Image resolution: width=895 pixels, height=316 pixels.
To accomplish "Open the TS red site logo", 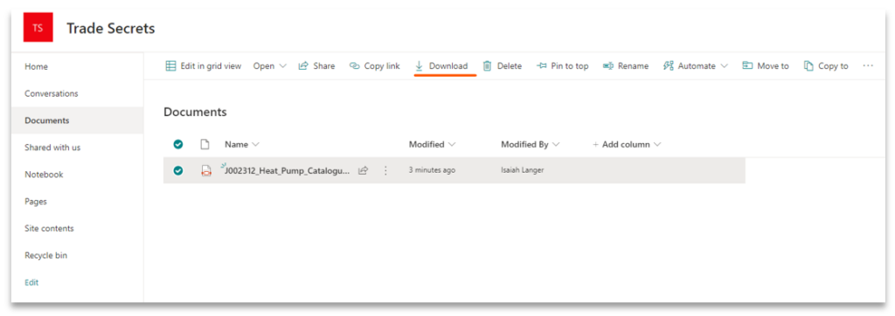I will [x=38, y=28].
